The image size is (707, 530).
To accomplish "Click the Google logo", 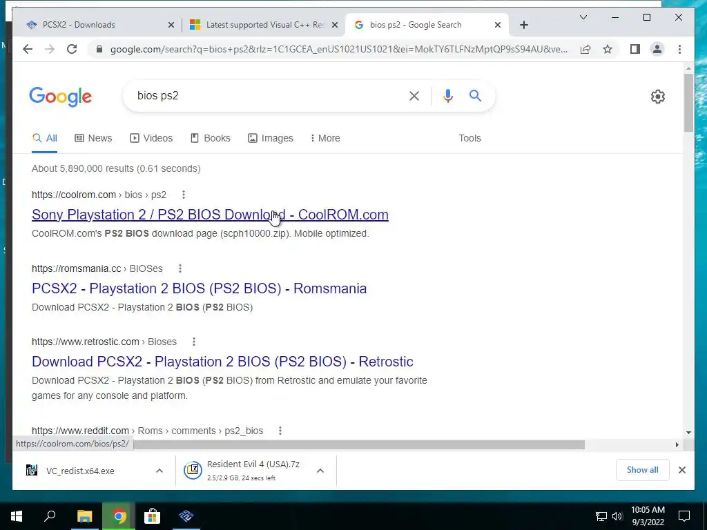I will 61,97.
